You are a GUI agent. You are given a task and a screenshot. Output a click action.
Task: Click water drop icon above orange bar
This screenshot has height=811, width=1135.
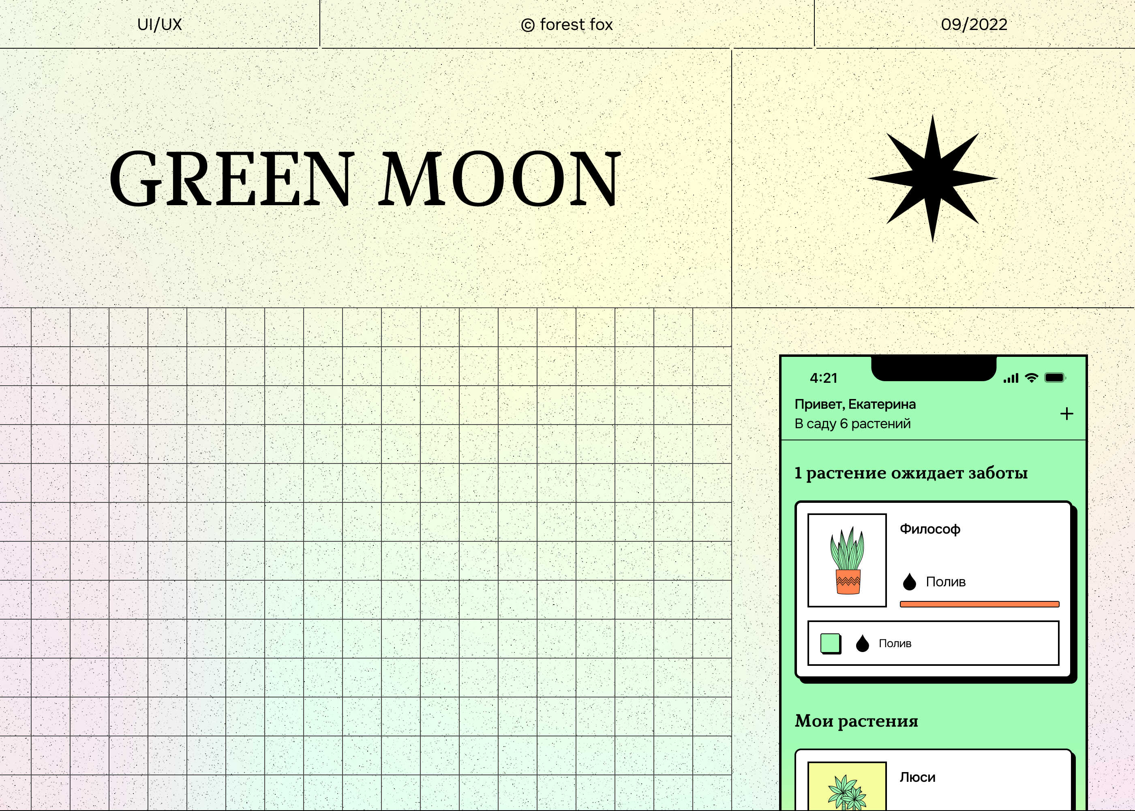tap(909, 582)
